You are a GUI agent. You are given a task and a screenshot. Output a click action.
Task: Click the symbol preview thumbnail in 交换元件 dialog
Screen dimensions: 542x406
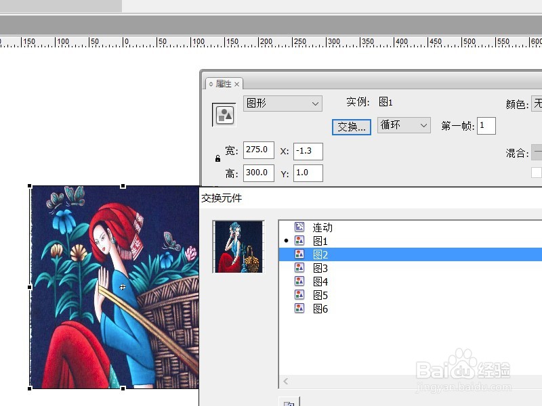238,247
